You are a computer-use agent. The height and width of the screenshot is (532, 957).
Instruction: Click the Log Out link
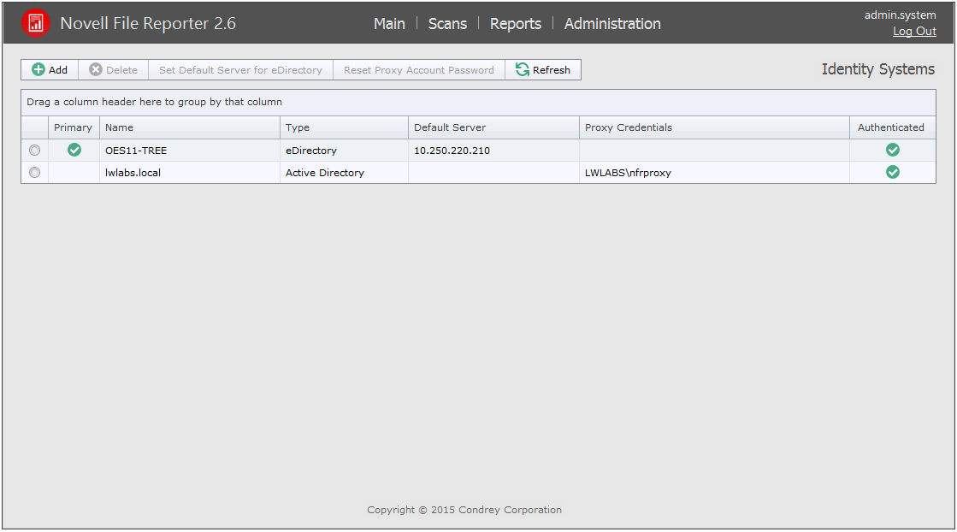click(x=914, y=31)
